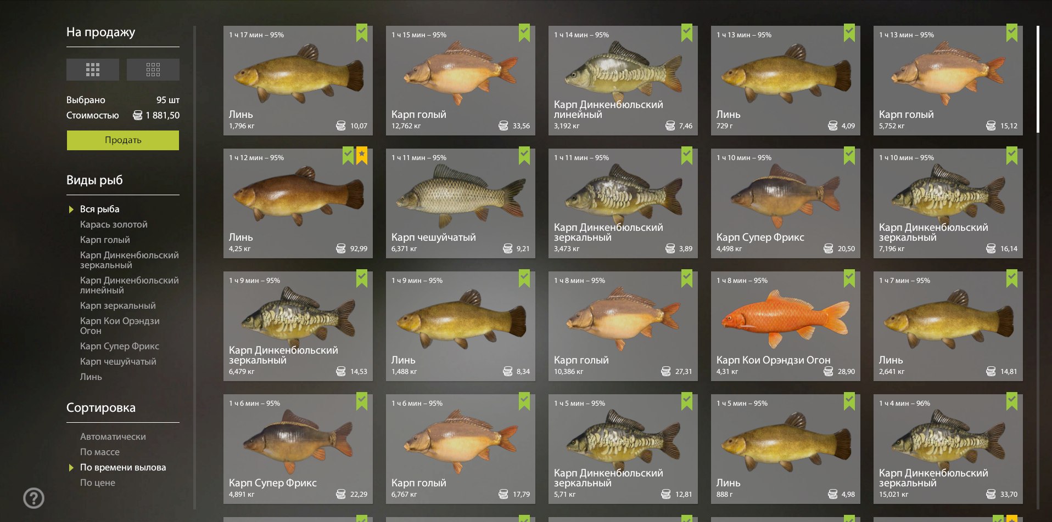Screen dimensions: 1052x522
Task: Click coin icon on Карп чешуйчатый card
Action: tap(508, 249)
